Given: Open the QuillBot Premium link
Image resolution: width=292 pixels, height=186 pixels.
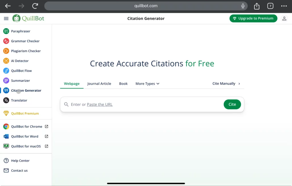Looking at the screenshot, I should [25, 113].
